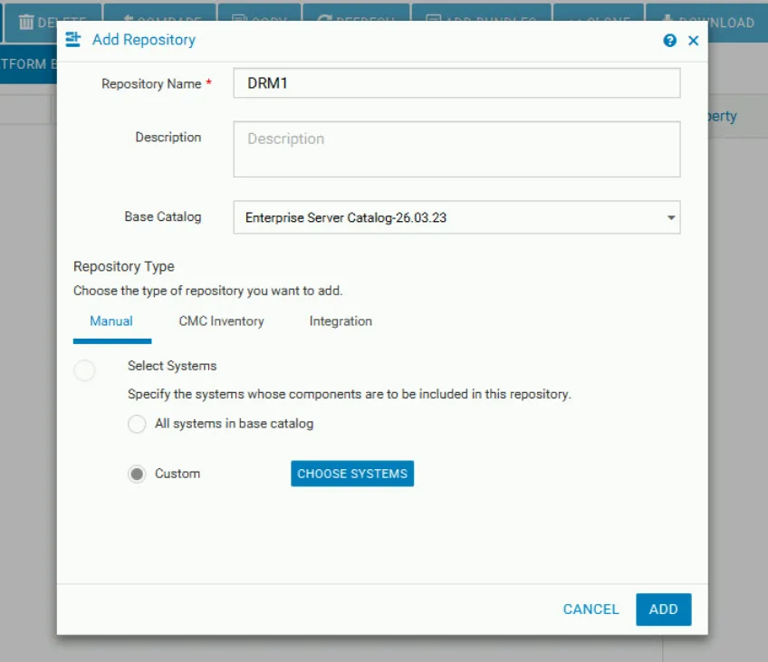Click the Add button
The width and height of the screenshot is (768, 662).
point(663,609)
